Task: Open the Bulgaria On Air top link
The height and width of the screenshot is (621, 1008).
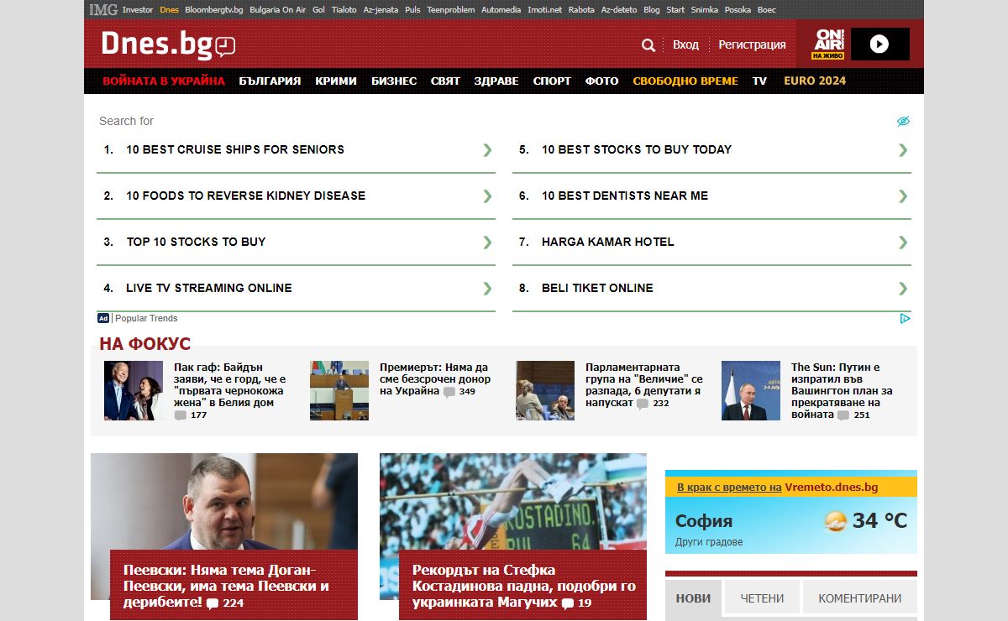Action: tap(277, 10)
